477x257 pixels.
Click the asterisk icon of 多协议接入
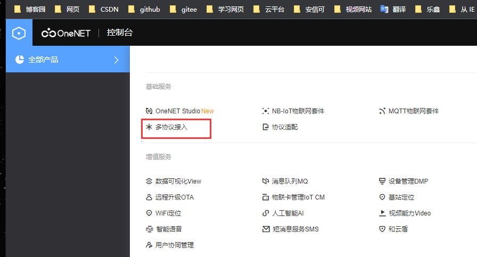click(149, 127)
